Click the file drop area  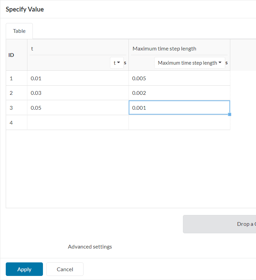pyautogui.click(x=219, y=224)
